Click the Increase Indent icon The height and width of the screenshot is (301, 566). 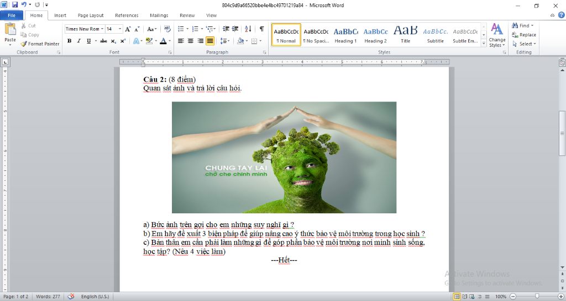click(235, 29)
